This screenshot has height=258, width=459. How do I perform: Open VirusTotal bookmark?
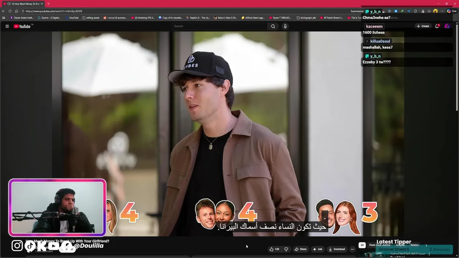coord(72,18)
